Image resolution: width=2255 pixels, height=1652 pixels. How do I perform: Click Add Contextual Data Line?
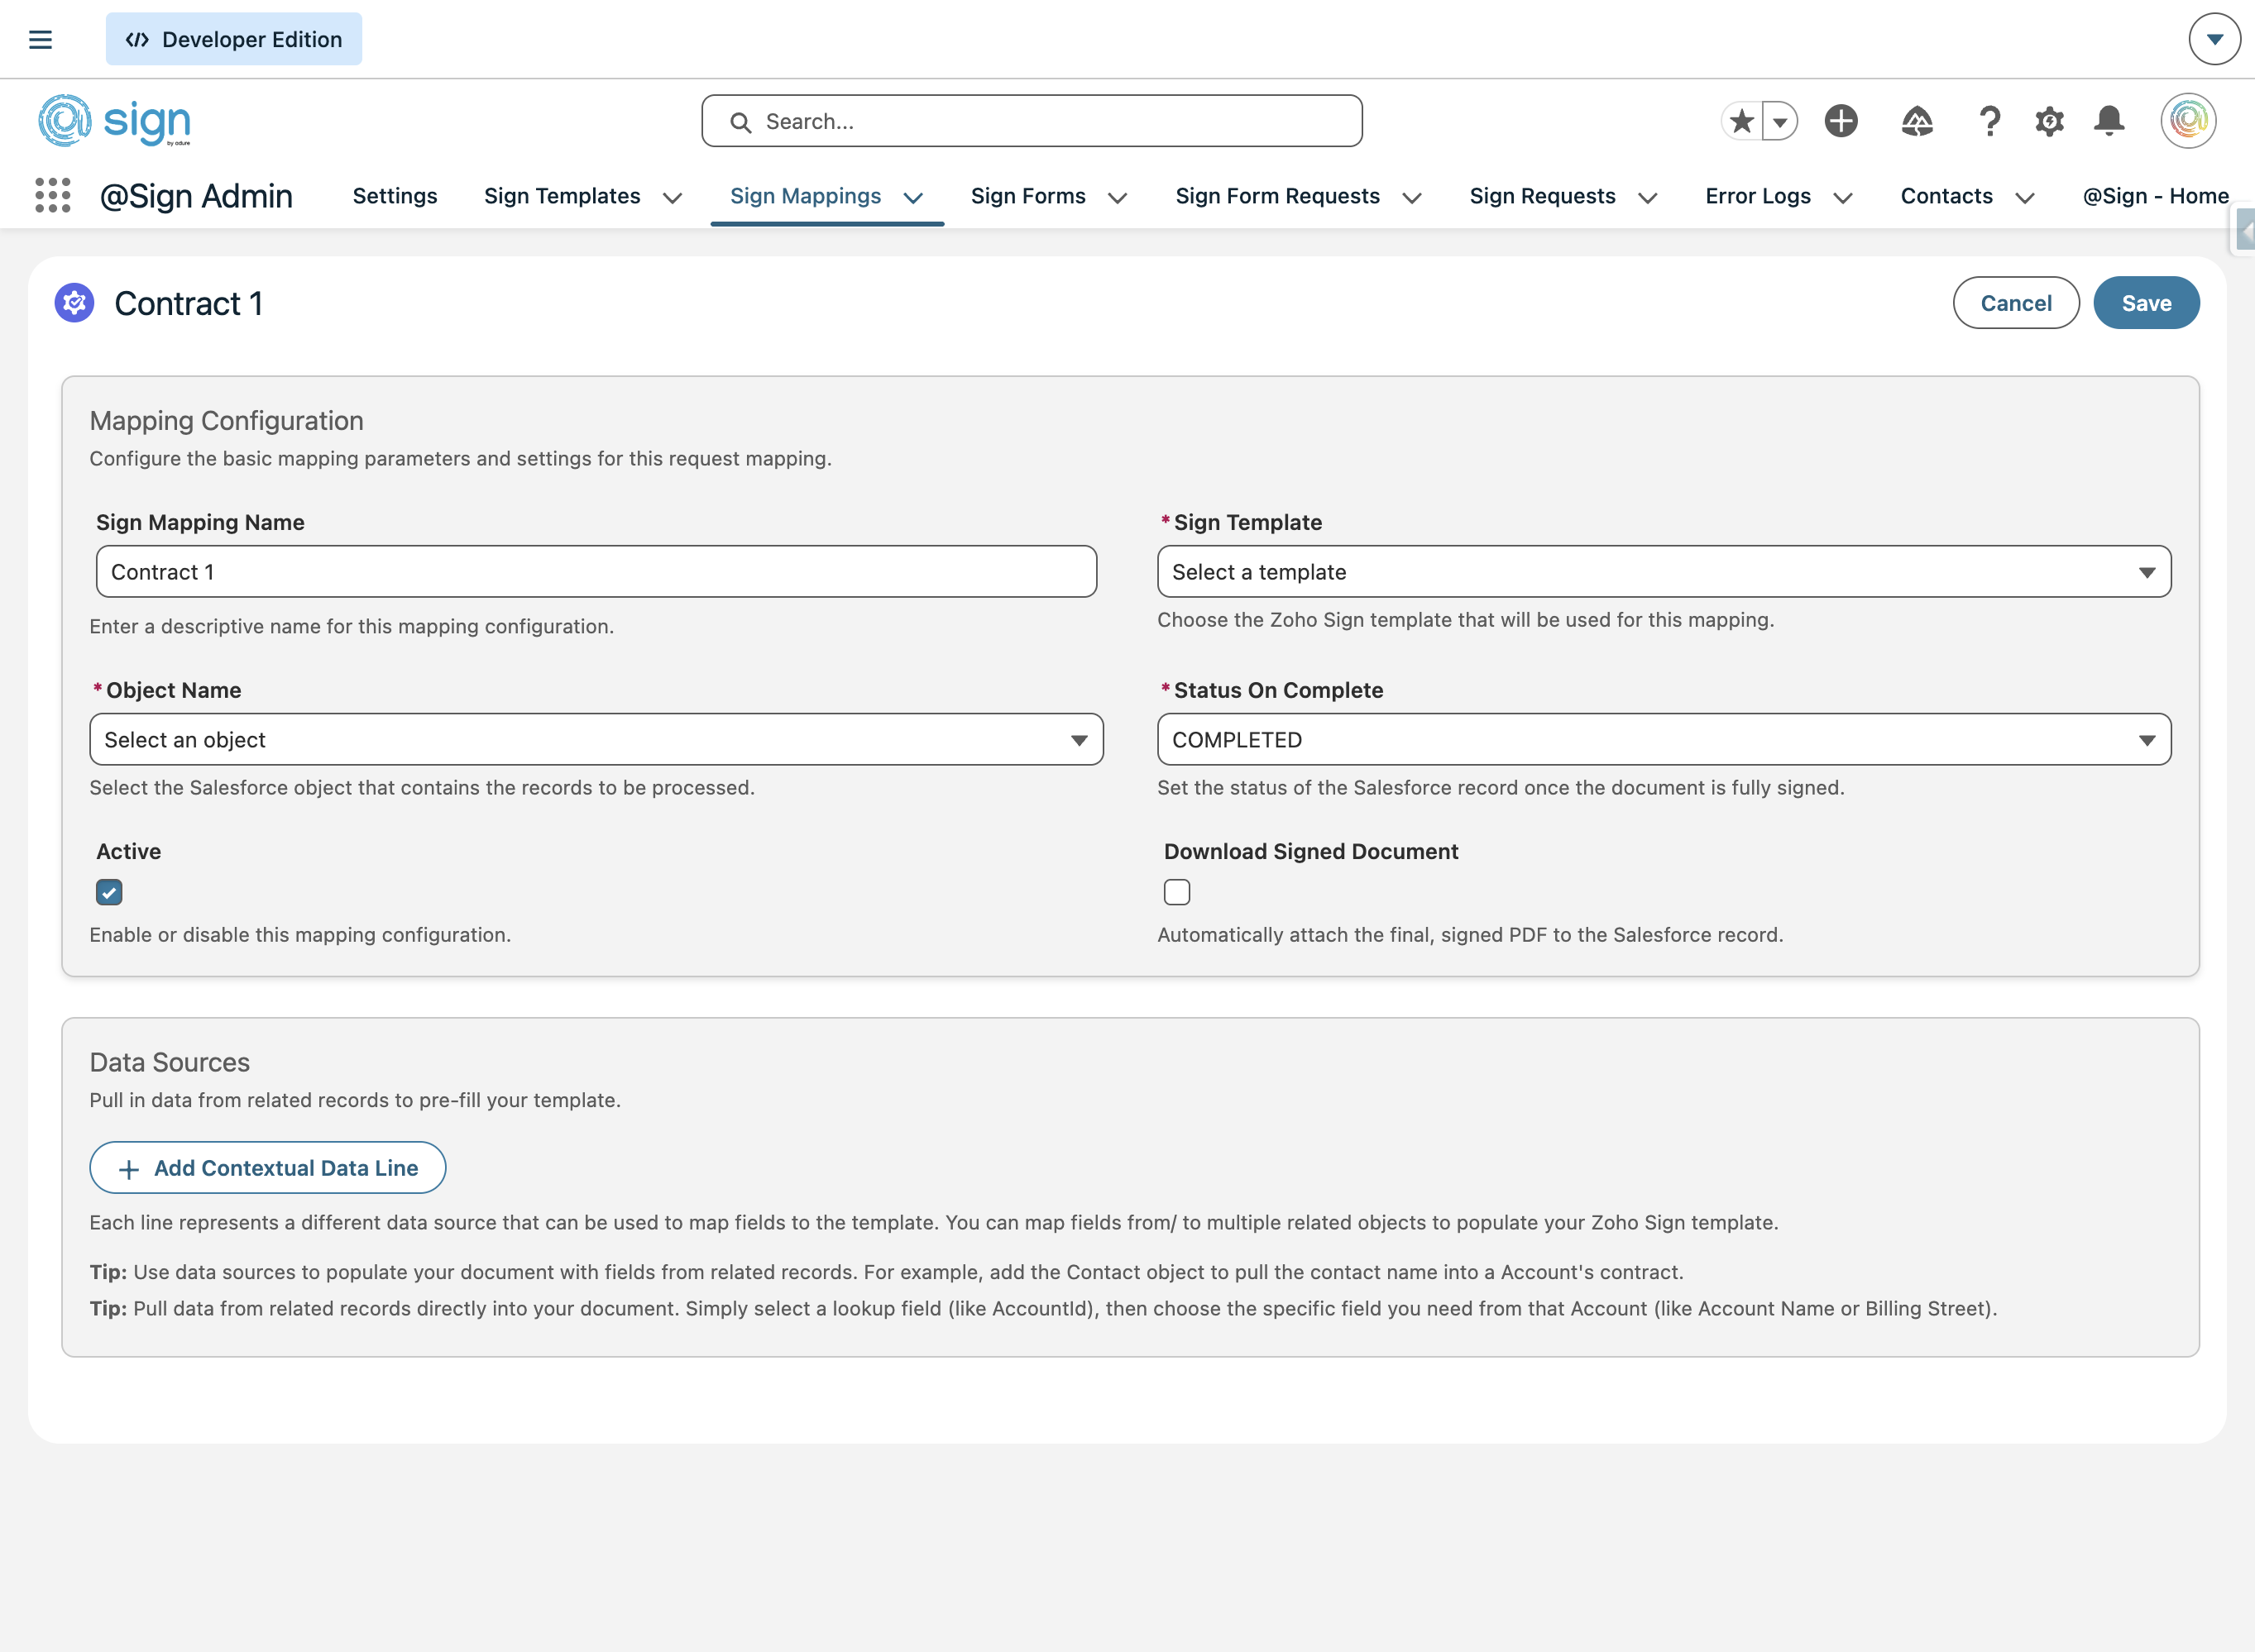point(268,1168)
